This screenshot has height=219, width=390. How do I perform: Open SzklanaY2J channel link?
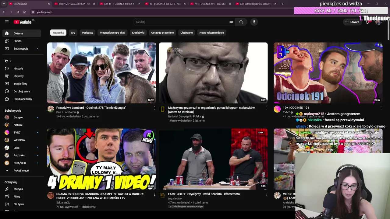[63, 203]
